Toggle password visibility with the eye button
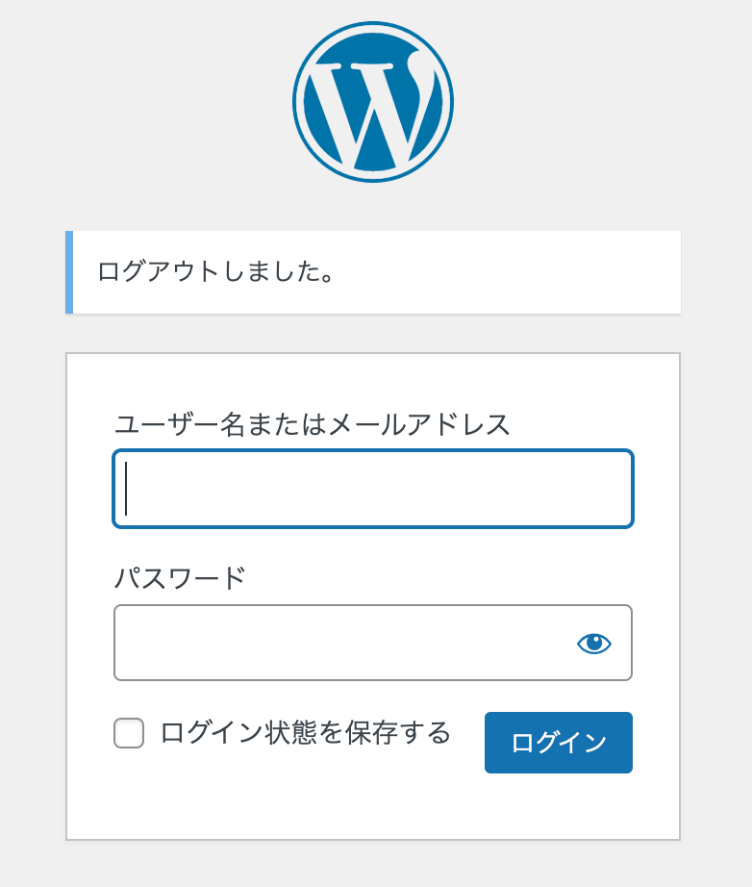This screenshot has width=752, height=887. tap(594, 644)
